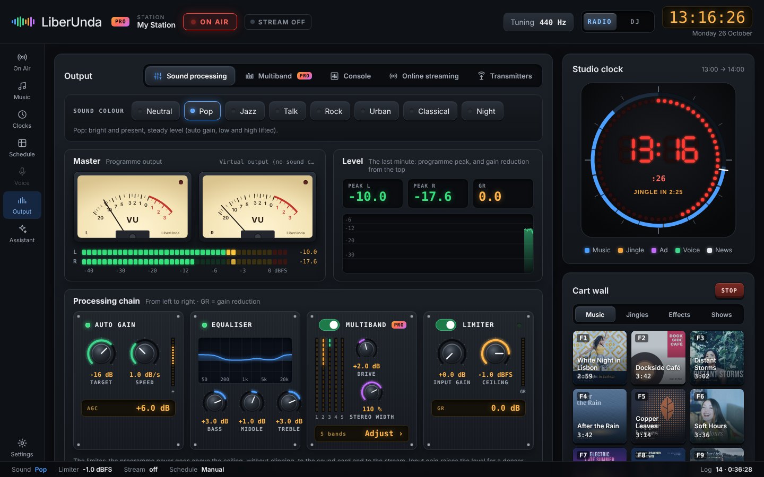Open the Music sidebar section
This screenshot has width=764, height=477.
point(22,90)
